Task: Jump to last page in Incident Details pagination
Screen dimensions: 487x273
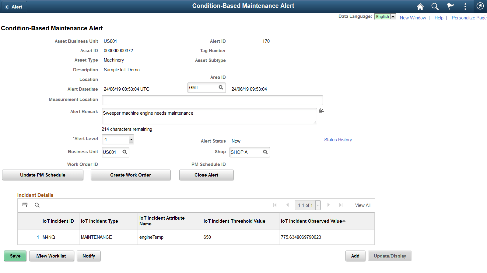Action: 341,205
